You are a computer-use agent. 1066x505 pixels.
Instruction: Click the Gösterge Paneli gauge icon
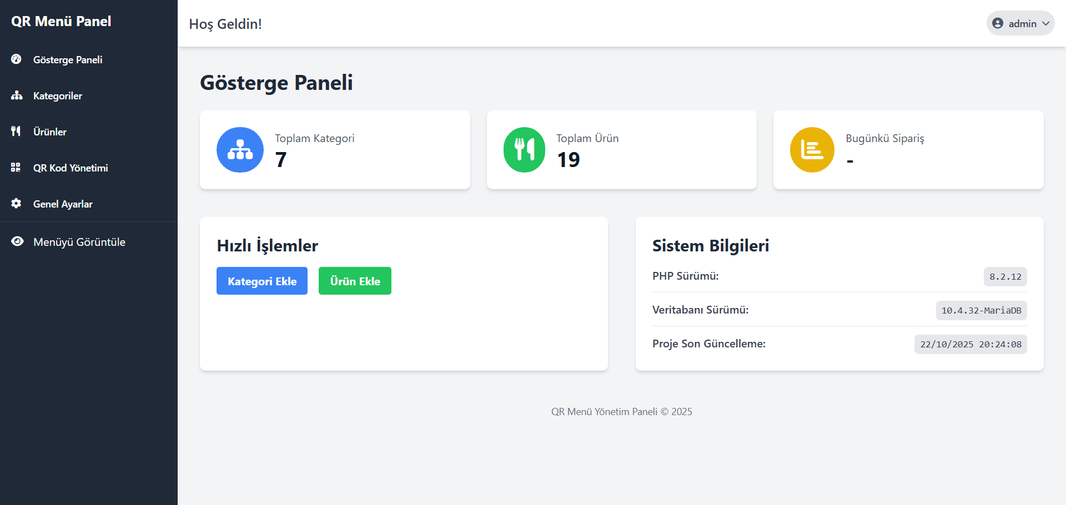click(x=16, y=59)
